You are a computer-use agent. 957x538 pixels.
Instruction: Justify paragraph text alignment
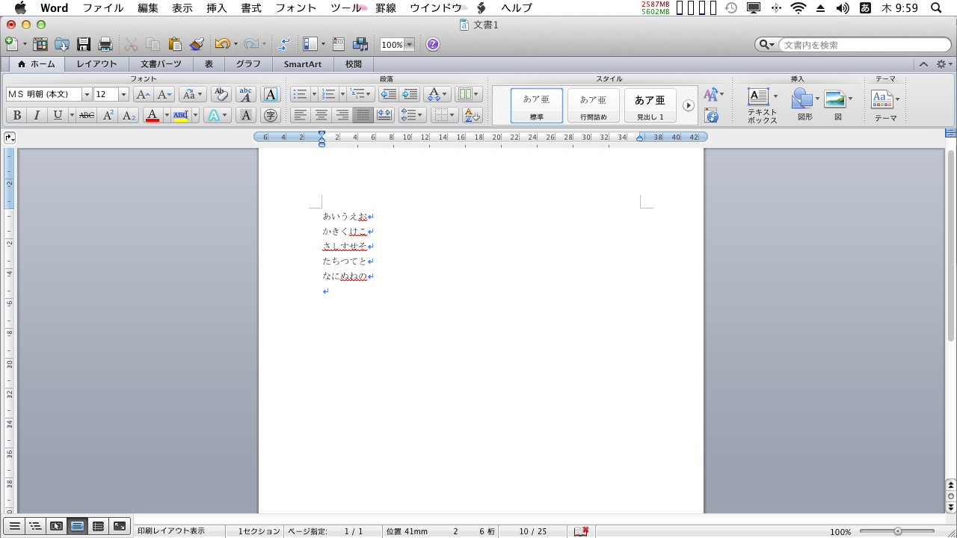point(363,115)
